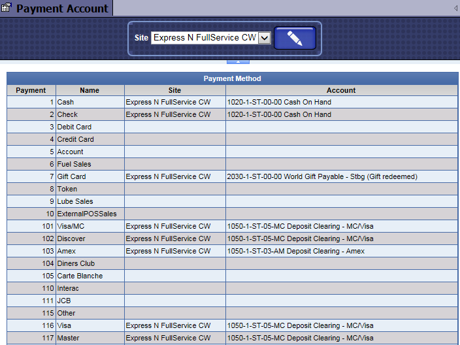Click the Payment Account tab icon
This screenshot has width=460, height=345.
coord(7,8)
